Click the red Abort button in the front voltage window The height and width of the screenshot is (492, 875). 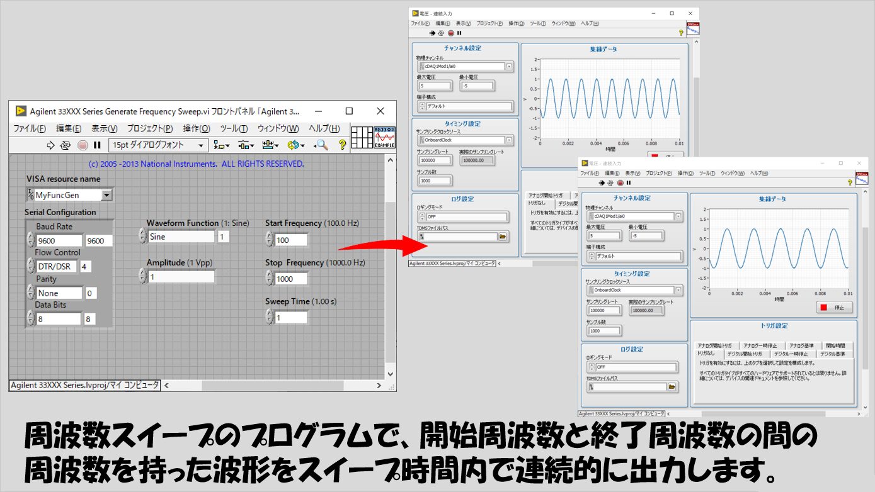[x=621, y=183]
